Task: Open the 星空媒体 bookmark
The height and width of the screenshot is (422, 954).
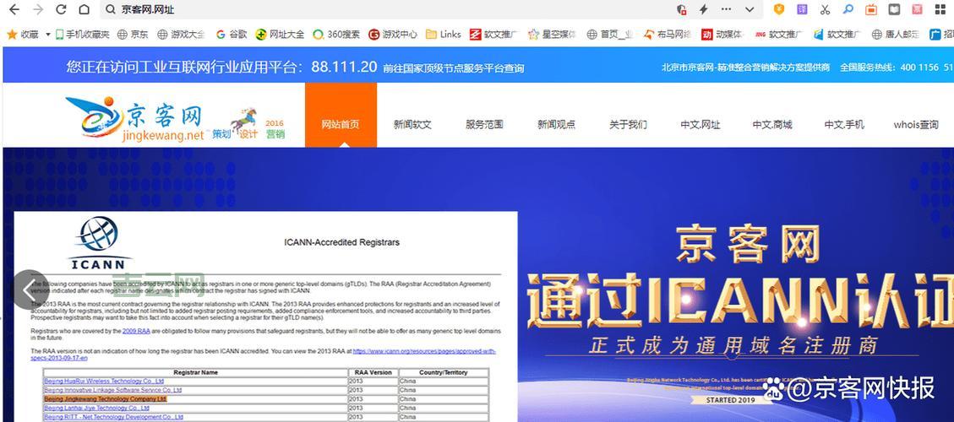Action: pos(552,35)
